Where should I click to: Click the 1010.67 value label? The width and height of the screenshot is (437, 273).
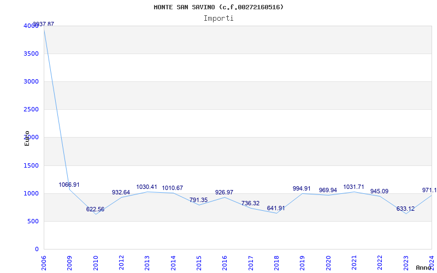tap(173, 188)
